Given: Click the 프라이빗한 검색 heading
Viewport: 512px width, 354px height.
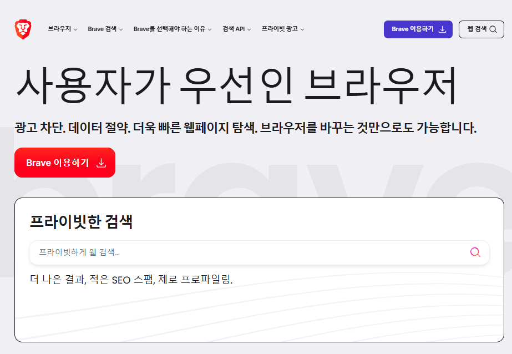Looking at the screenshot, I should coord(82,222).
